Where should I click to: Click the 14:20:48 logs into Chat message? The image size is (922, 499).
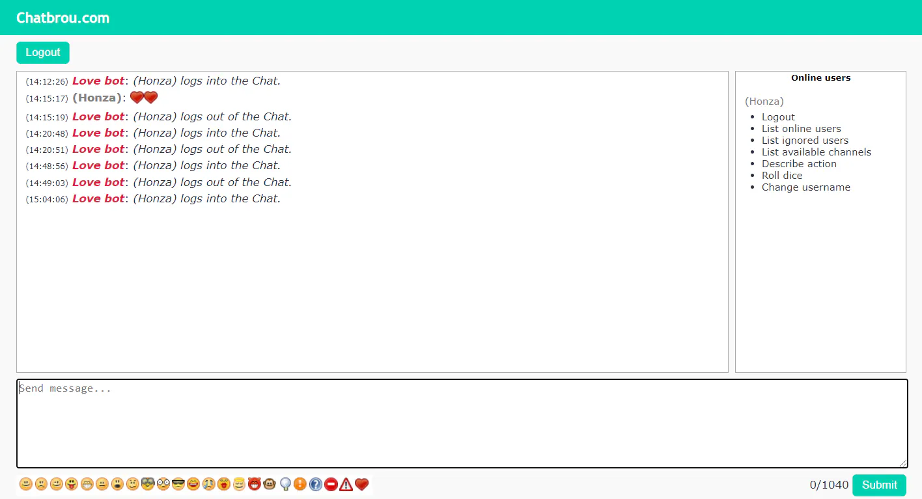pos(207,133)
